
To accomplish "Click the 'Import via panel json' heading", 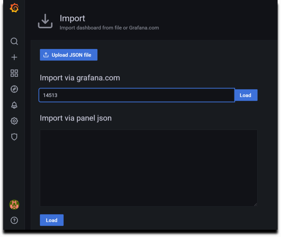I will point(76,118).
